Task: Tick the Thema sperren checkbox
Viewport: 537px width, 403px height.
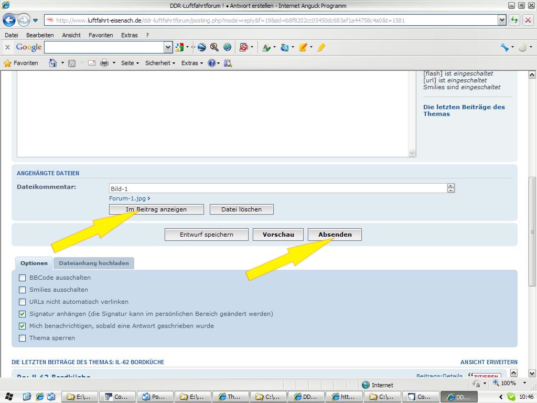Action: point(22,338)
